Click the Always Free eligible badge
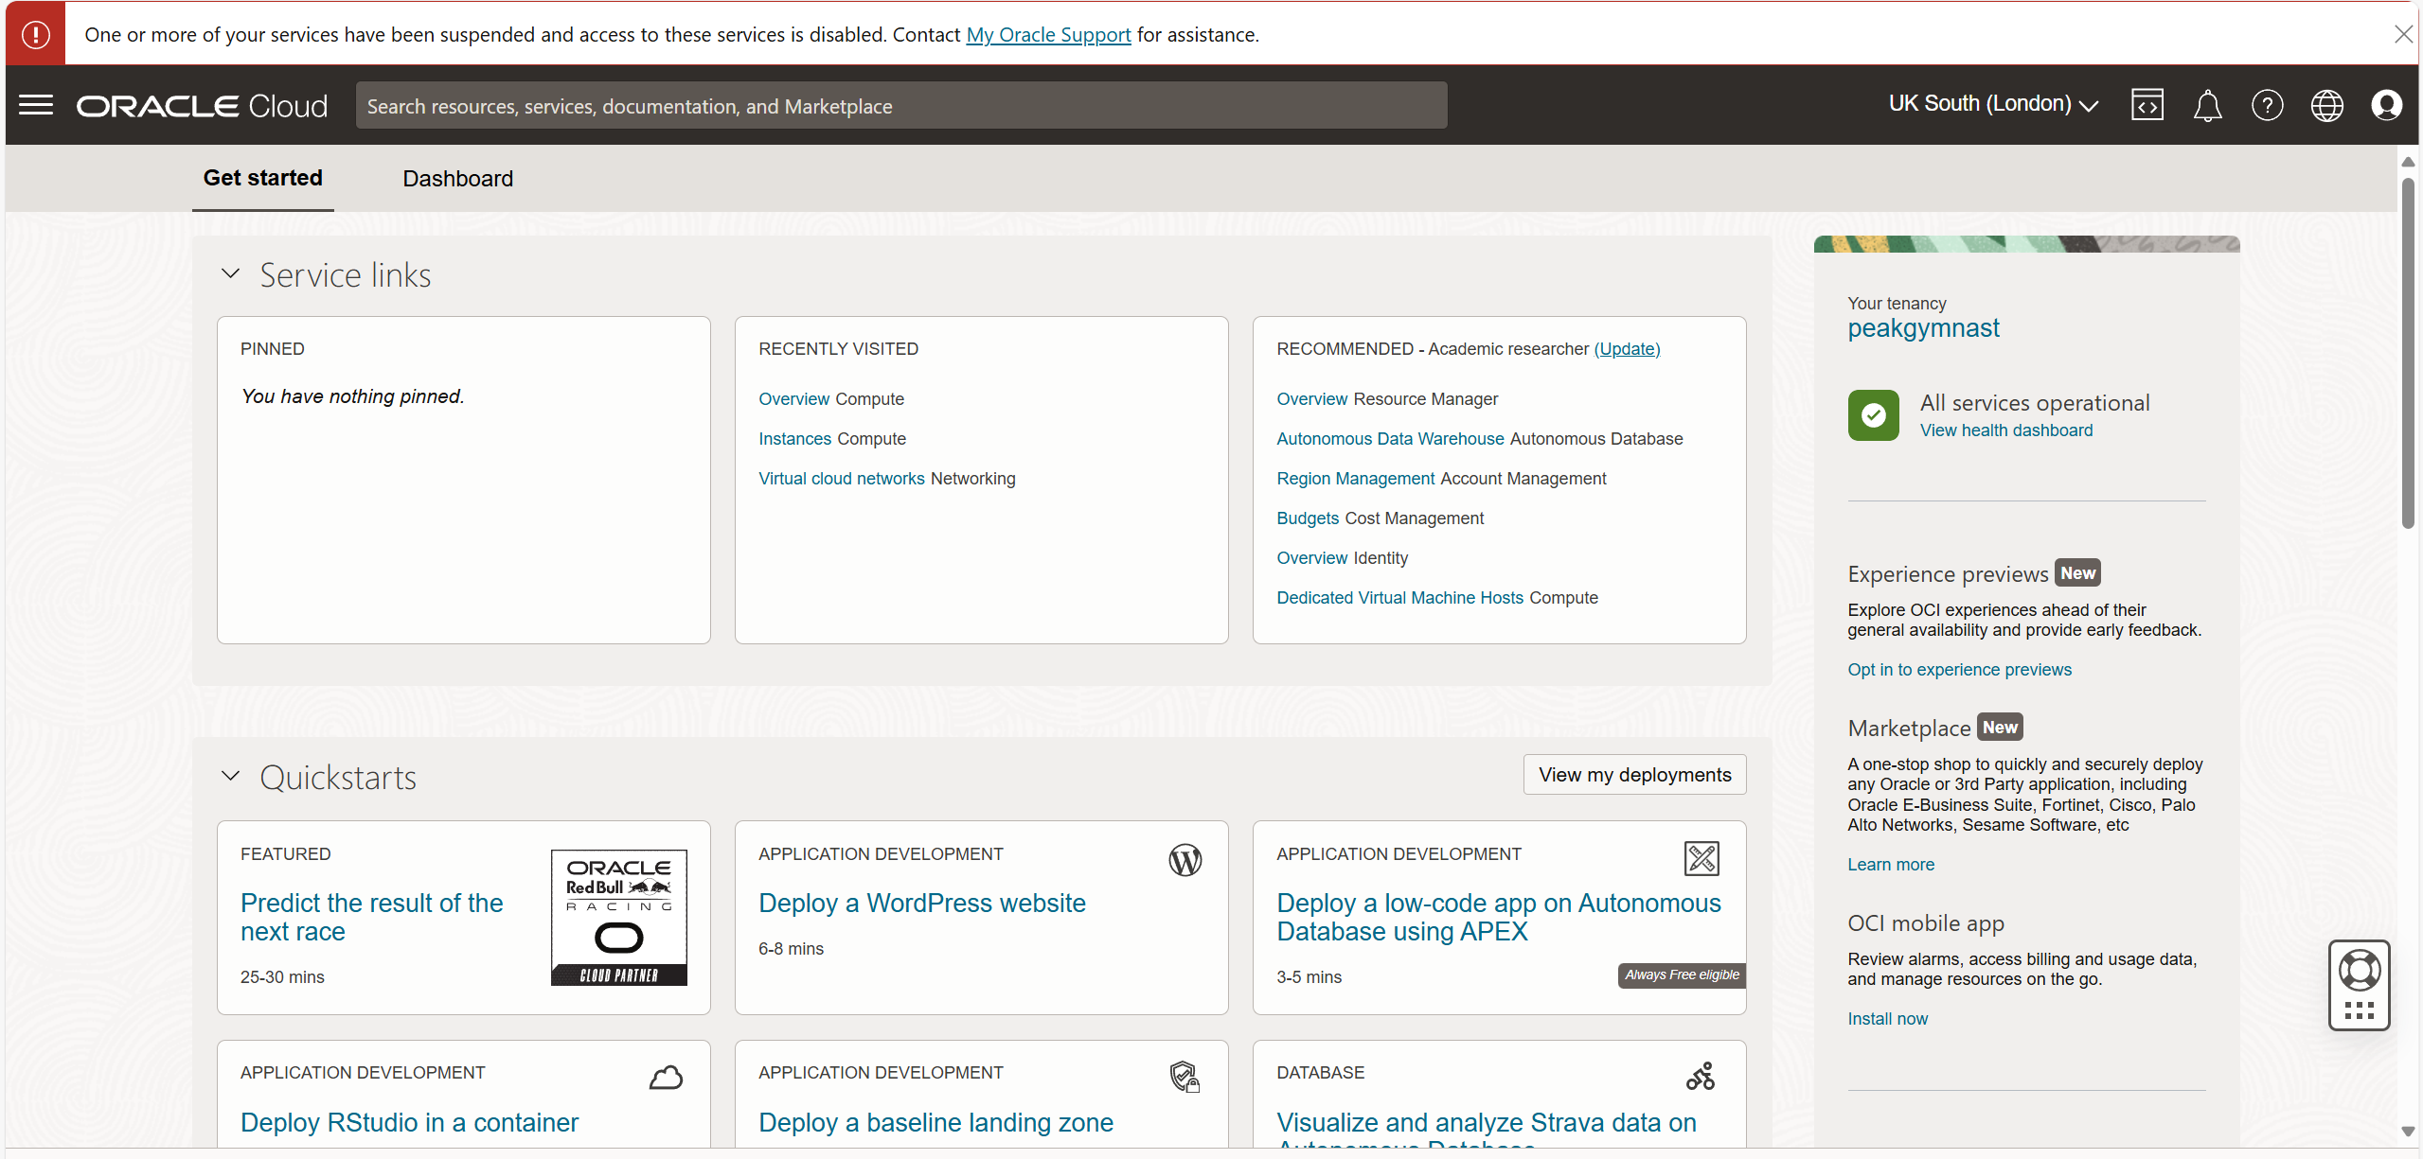 (x=1682, y=975)
